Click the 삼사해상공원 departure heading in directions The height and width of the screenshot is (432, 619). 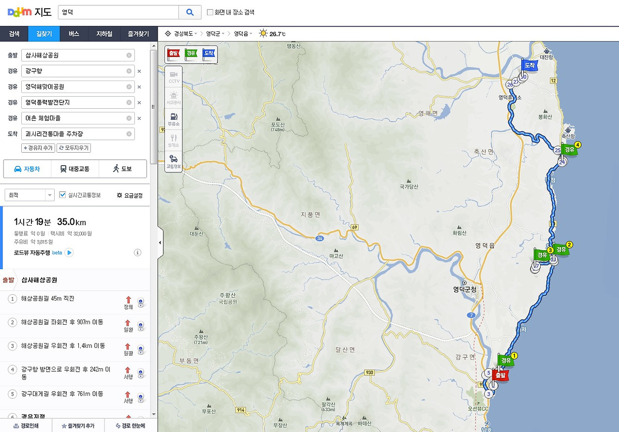click(39, 280)
